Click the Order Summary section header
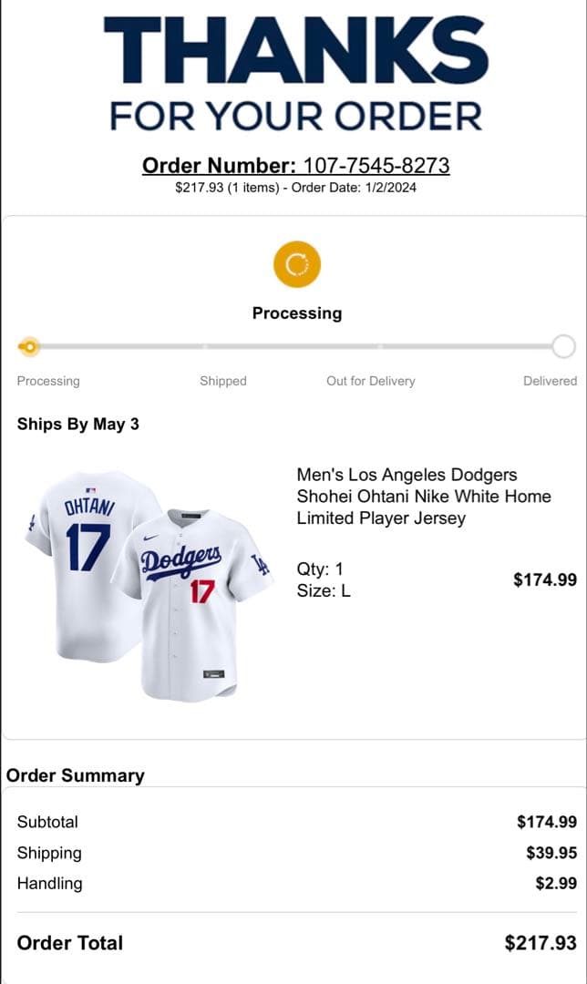 pos(75,775)
